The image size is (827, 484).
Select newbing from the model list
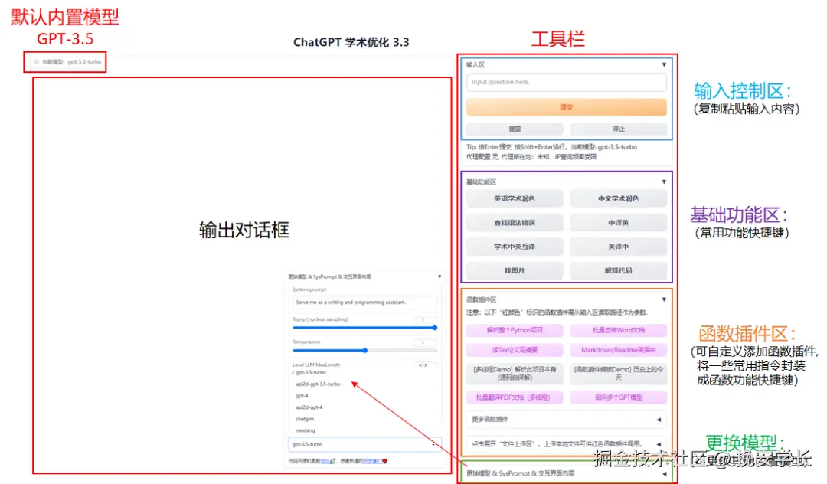point(306,430)
